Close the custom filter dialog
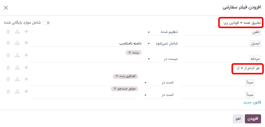265x127 pixels. point(6,8)
